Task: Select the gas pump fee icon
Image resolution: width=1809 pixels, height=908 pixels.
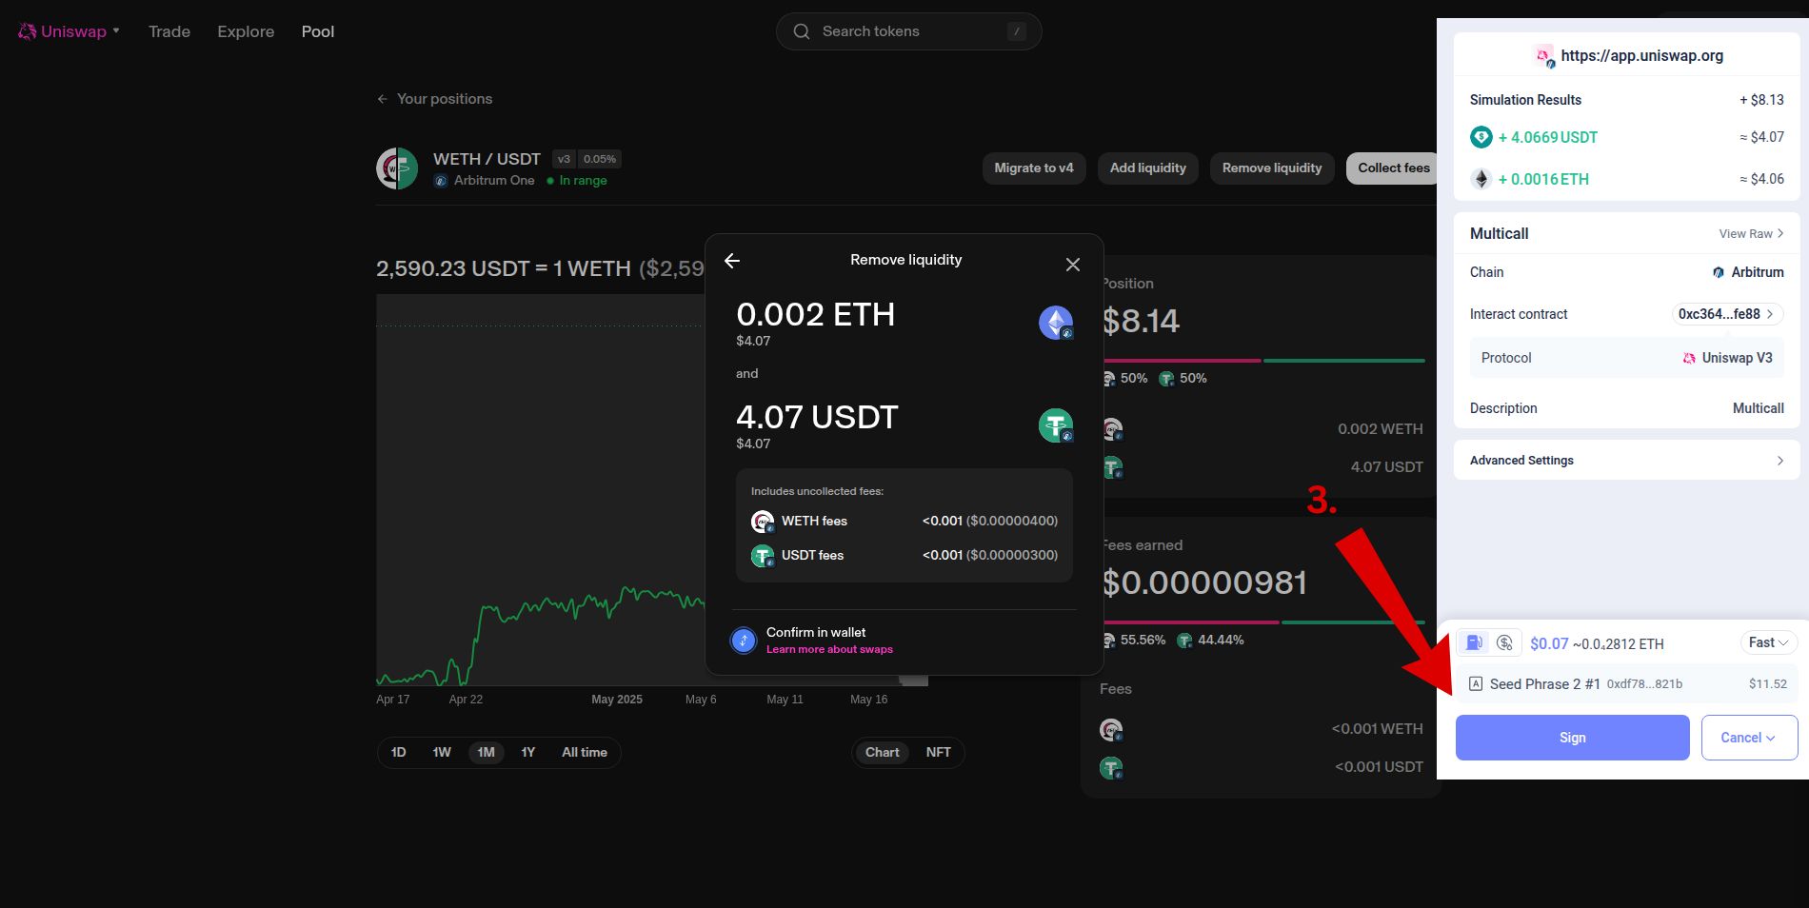Action: (1474, 642)
